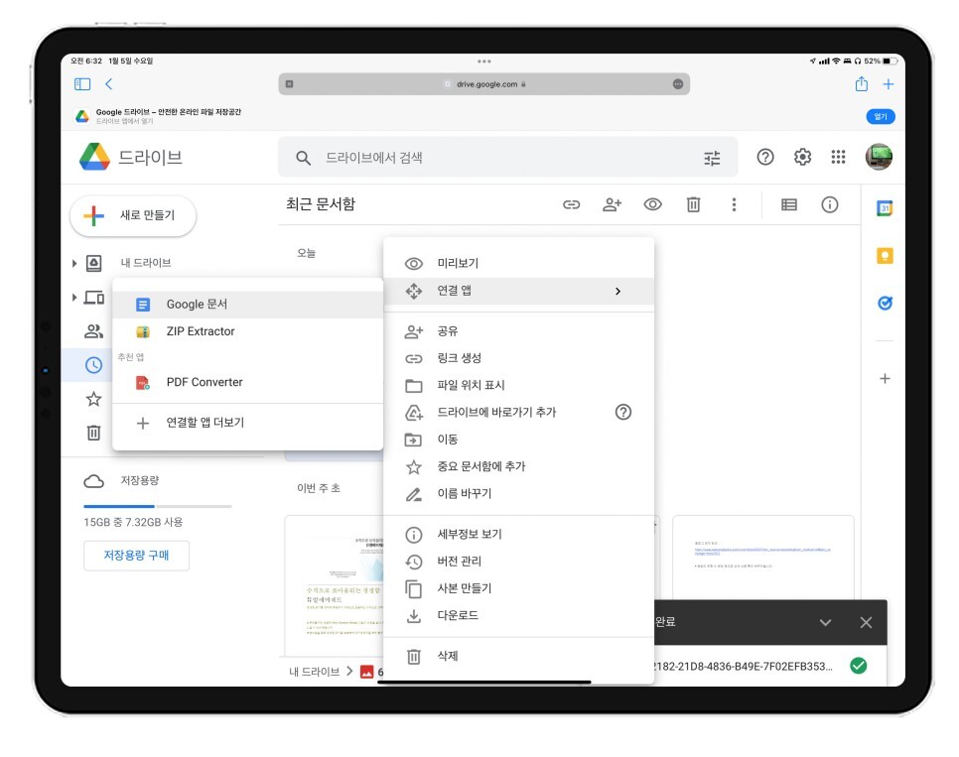Viewport: 959px width, 757px height.
Task: Select 드라이브에 바로가기 추가
Action: coord(496,412)
